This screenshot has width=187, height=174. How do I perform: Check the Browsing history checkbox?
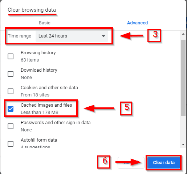tap(11, 56)
